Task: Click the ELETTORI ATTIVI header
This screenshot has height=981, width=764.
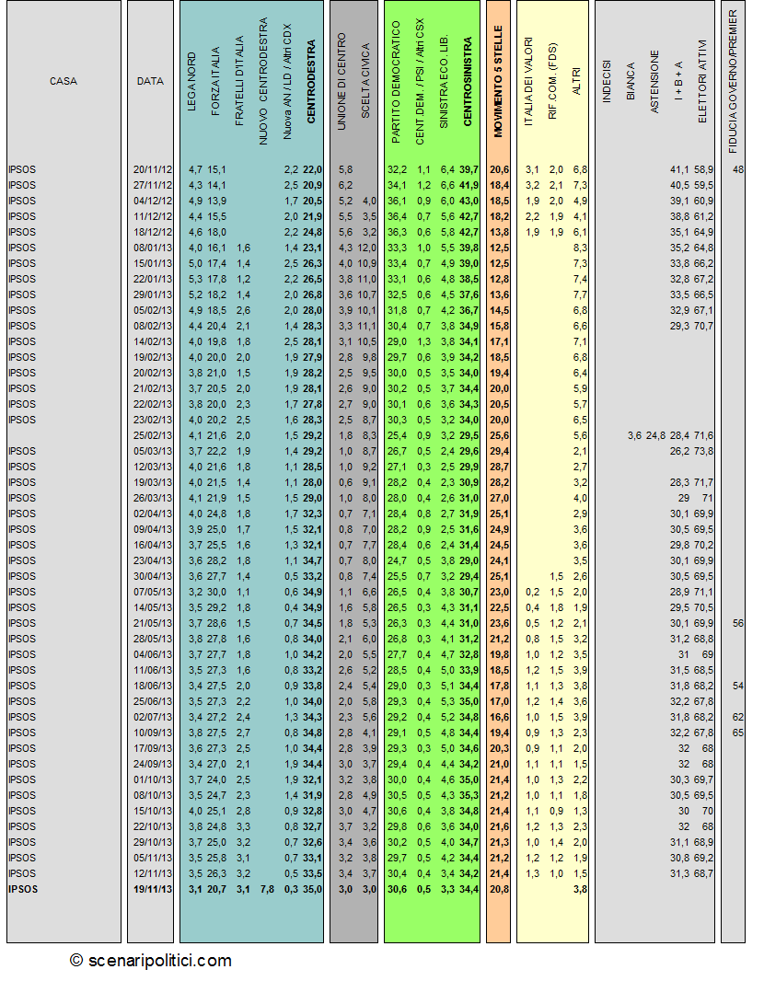Action: pyautogui.click(x=702, y=81)
